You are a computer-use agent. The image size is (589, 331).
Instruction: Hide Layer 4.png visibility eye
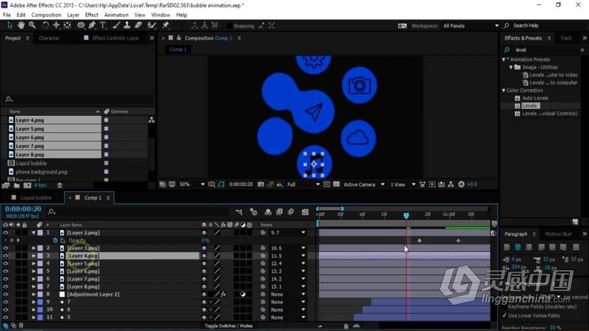(x=5, y=256)
